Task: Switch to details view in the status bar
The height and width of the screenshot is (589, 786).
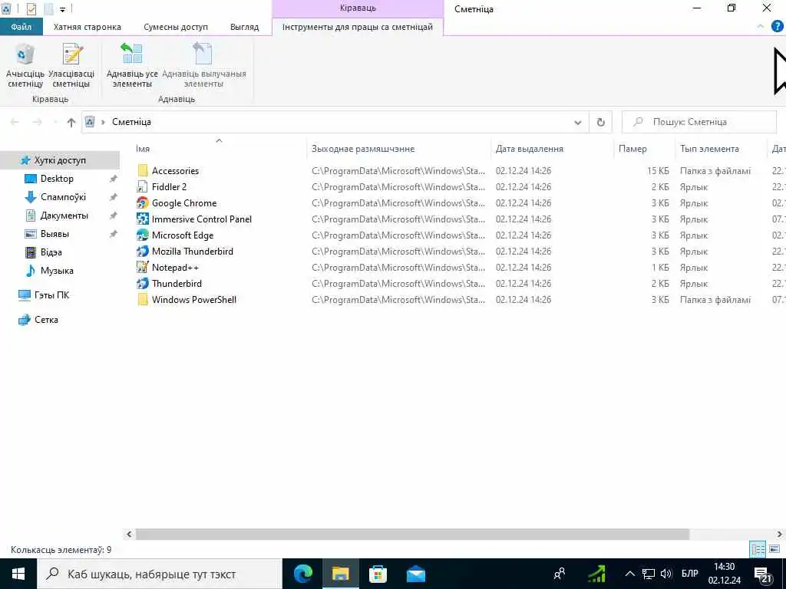Action: pyautogui.click(x=758, y=549)
